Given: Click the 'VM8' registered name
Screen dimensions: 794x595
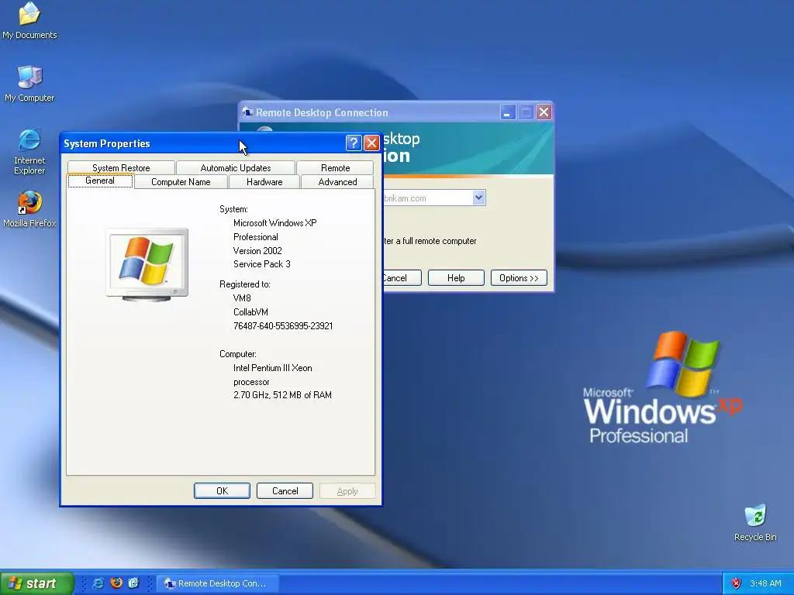Looking at the screenshot, I should coord(242,298).
